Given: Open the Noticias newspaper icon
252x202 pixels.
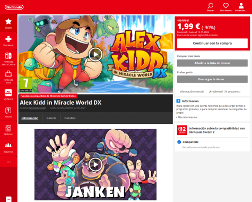Looking at the screenshot, I should 8,128.
